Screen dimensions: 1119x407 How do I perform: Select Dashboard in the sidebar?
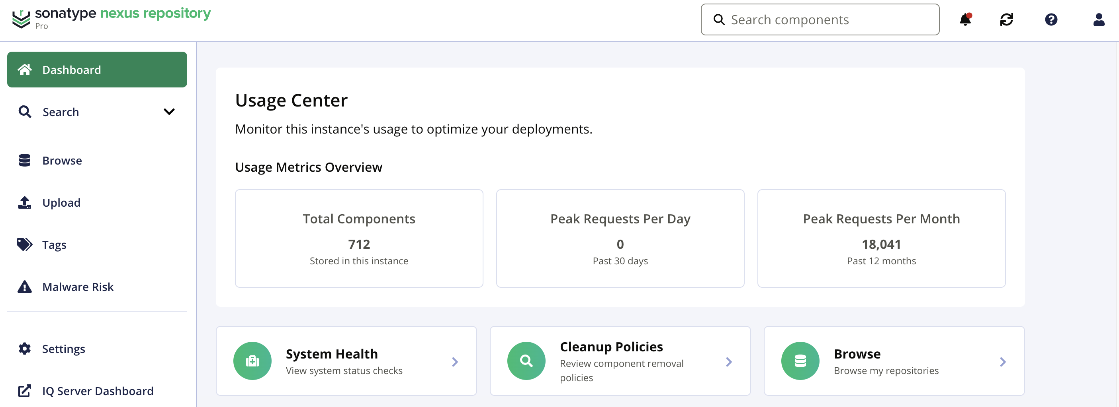click(97, 70)
